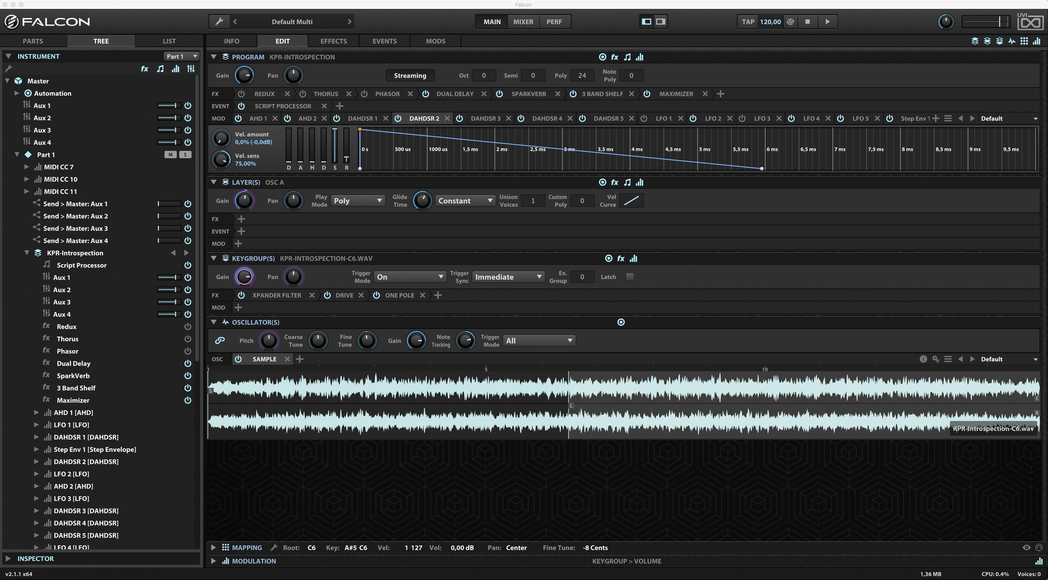Click the metronome icon next to tempo
1048x580 pixels.
click(x=791, y=22)
